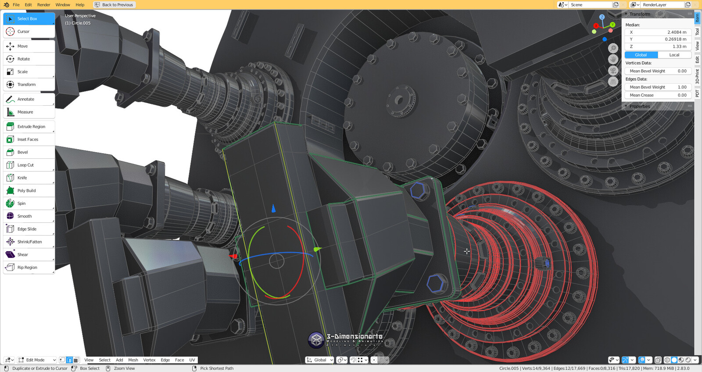Open the Mesh menu in viewport header
Viewport: 702px width, 372px height.
(133, 360)
